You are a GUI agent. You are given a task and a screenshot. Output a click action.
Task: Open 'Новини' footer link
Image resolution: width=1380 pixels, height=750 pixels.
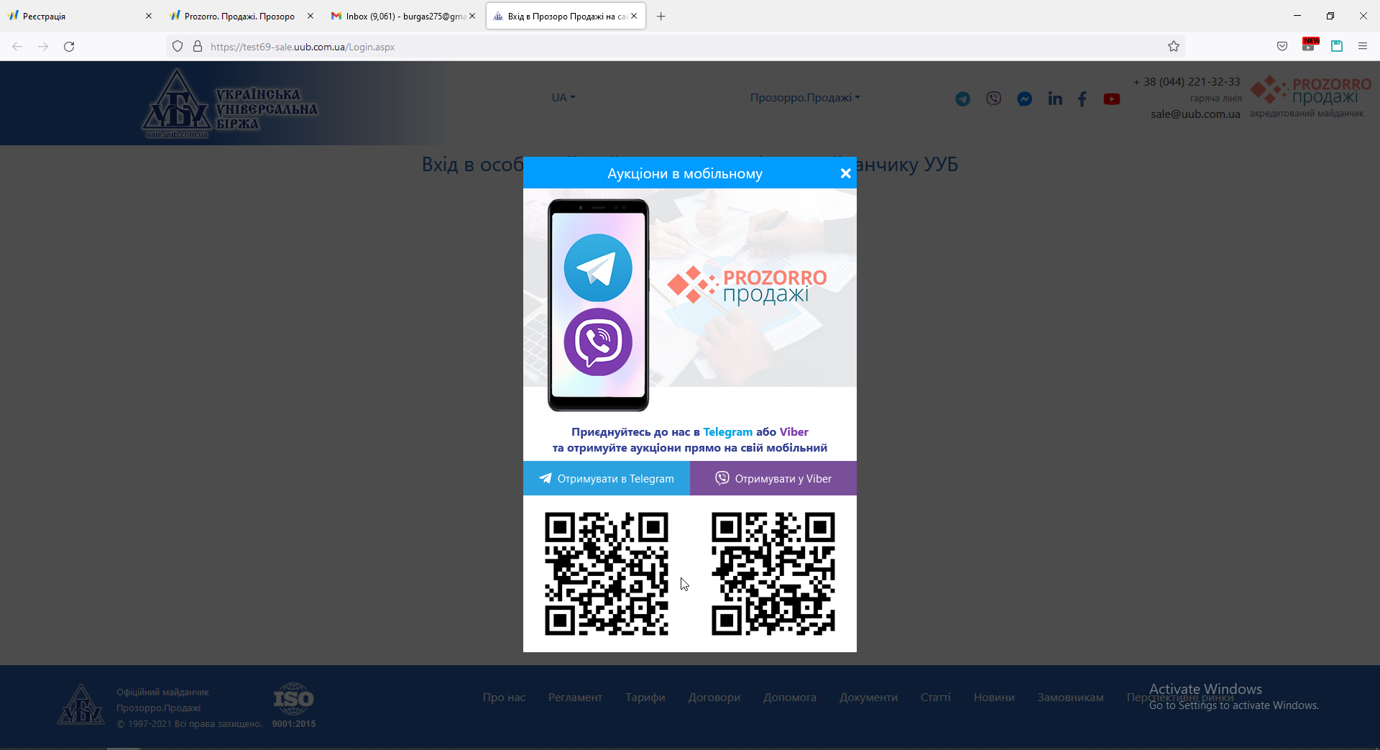[994, 698]
